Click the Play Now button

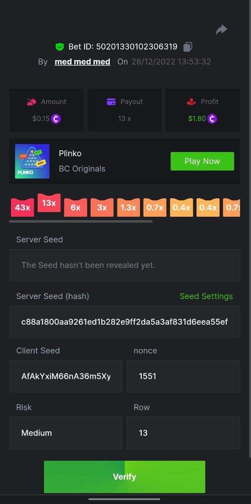202,161
